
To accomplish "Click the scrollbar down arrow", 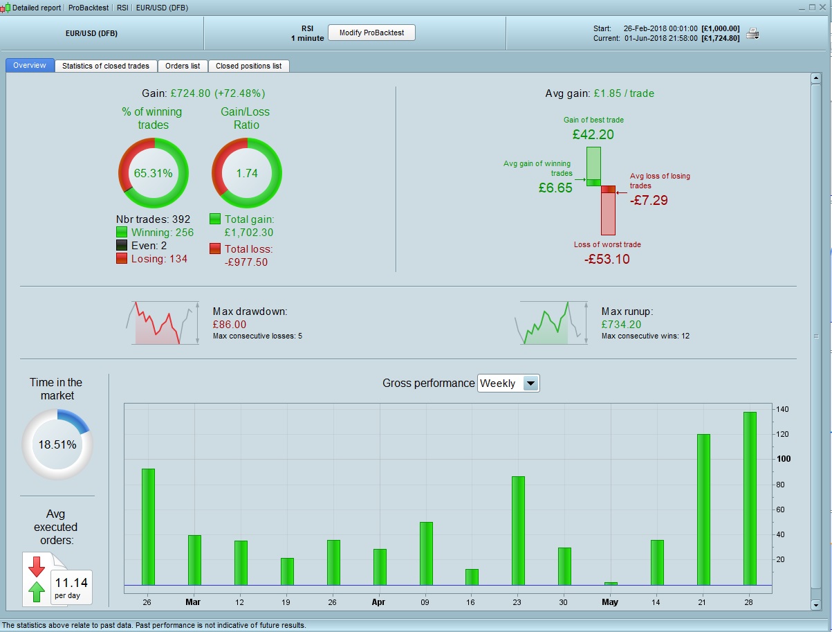I will point(815,604).
